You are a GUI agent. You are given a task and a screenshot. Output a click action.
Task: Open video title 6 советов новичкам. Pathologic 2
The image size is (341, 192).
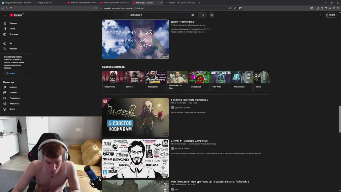tap(190, 100)
